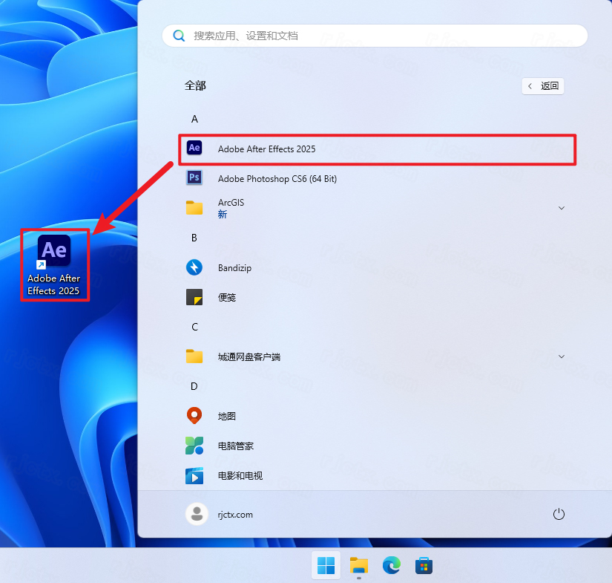The width and height of the screenshot is (612, 583).
Task: Open File Explorer from the taskbar
Action: (x=359, y=566)
